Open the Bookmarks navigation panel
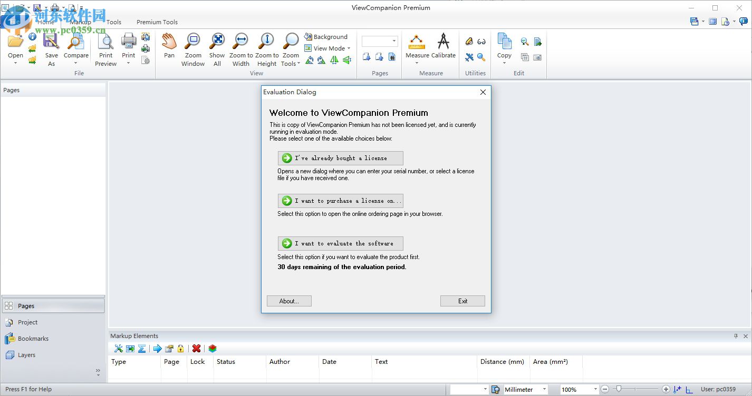This screenshot has width=752, height=396. pyautogui.click(x=53, y=339)
